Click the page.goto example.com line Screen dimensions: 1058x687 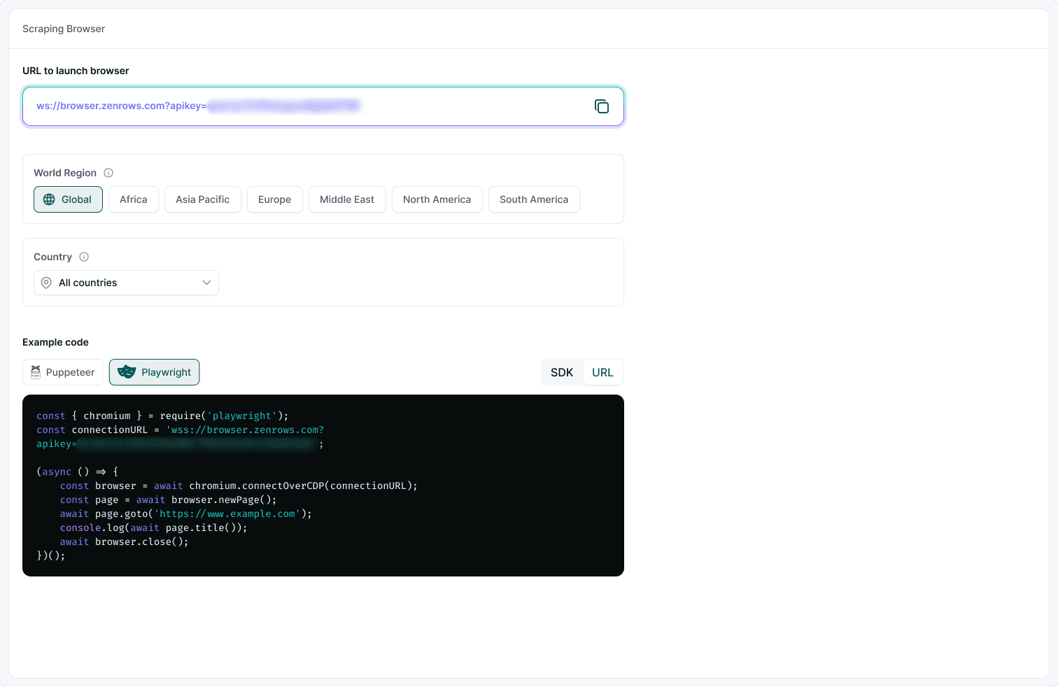coord(186,514)
